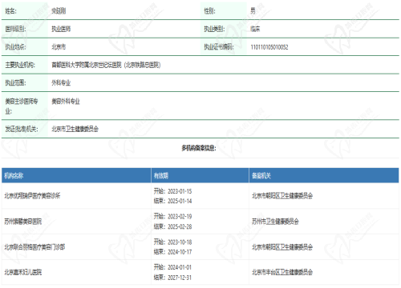Click the 备案机关 column header
This screenshot has height=288, width=401.
coord(261,175)
